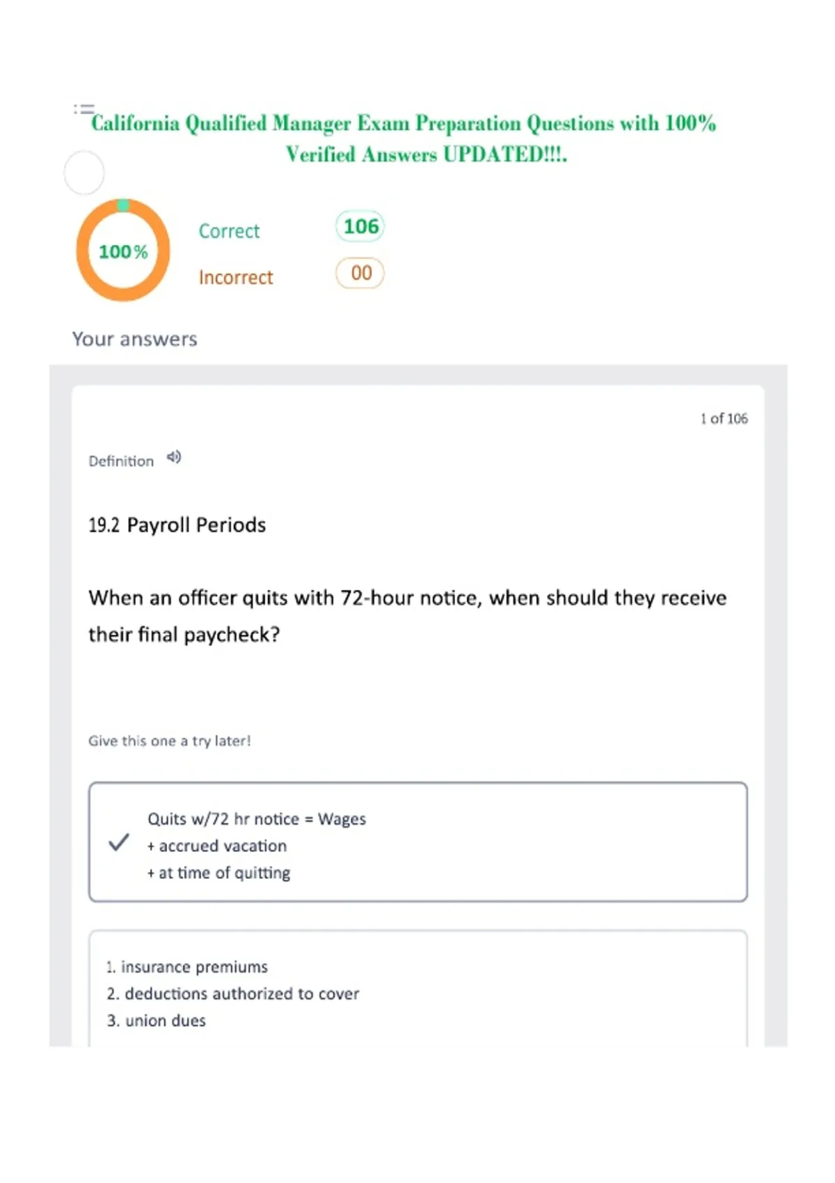This screenshot has height=1183, width=835.
Task: Click 'Give this one a try later!'
Action: [169, 741]
